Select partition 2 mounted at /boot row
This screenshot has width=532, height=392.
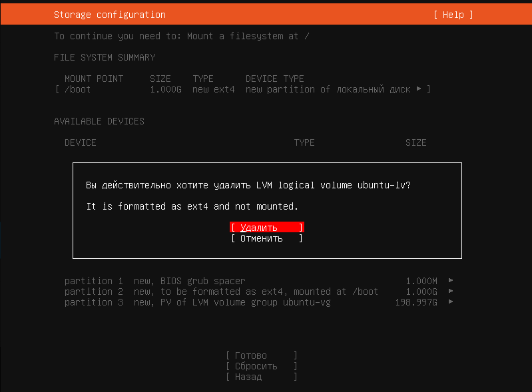point(258,292)
